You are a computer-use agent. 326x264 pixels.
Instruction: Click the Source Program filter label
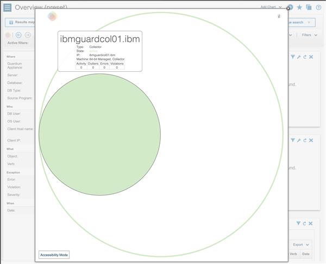[x=20, y=98]
